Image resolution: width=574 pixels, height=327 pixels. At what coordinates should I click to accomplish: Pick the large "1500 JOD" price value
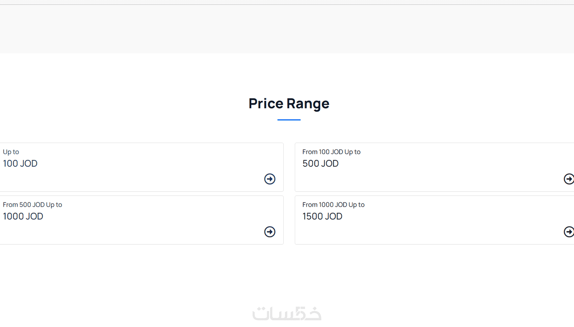click(322, 216)
